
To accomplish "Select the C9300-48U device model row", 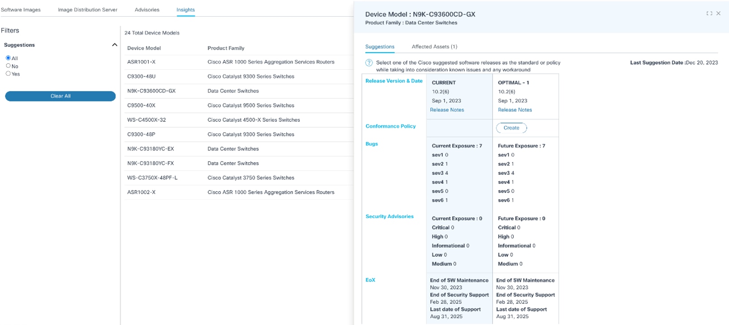I will tap(239, 76).
